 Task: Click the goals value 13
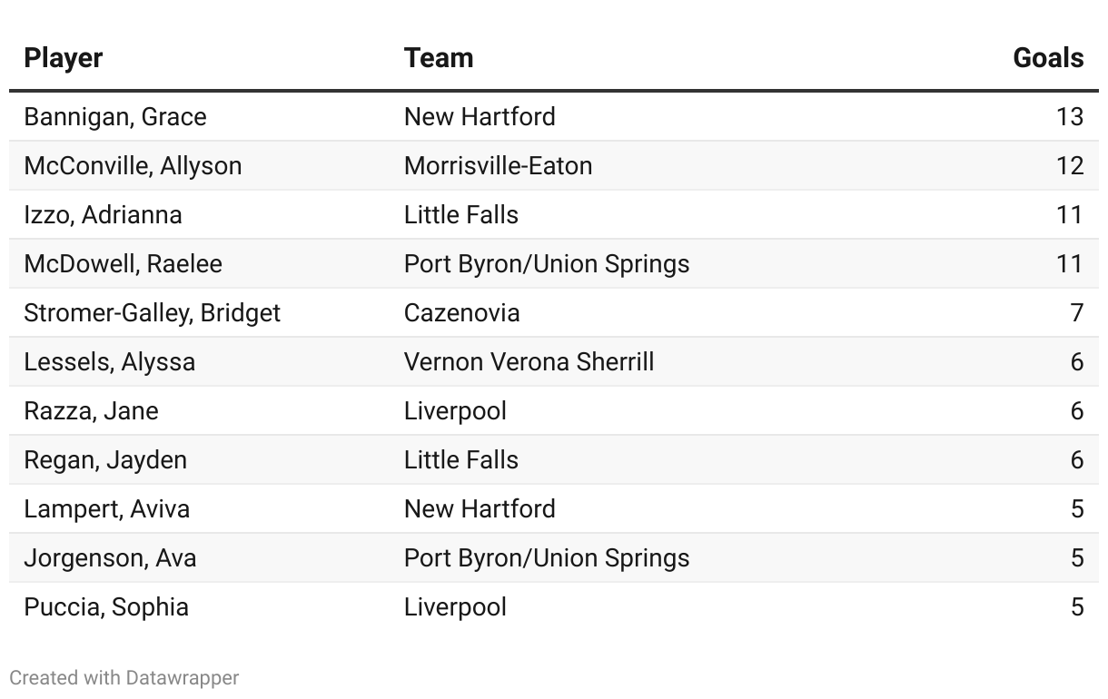pyautogui.click(x=1070, y=117)
